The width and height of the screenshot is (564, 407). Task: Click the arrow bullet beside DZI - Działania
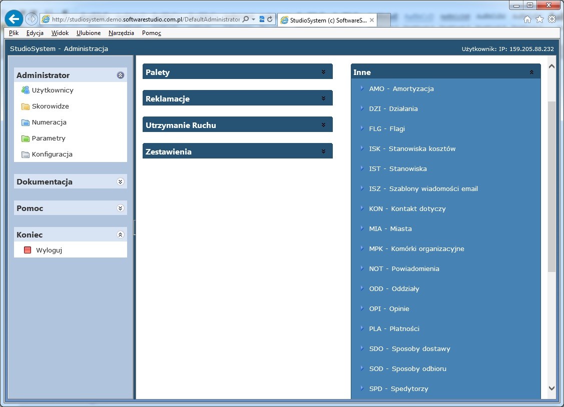[362, 108]
